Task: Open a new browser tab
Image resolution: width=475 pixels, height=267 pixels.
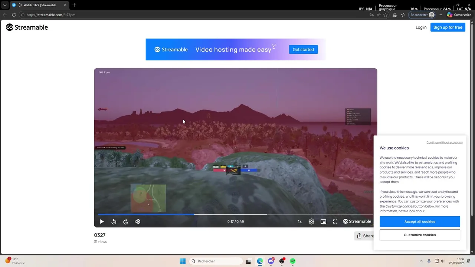Action: click(74, 5)
